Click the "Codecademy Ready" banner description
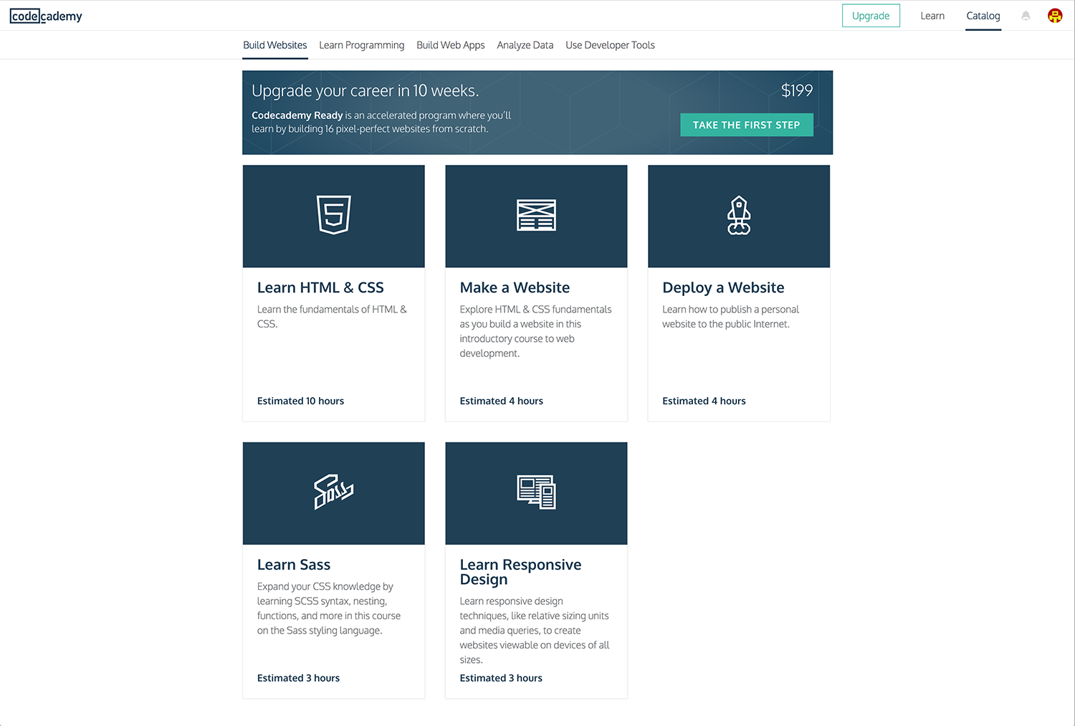The height and width of the screenshot is (726, 1075). point(381,122)
